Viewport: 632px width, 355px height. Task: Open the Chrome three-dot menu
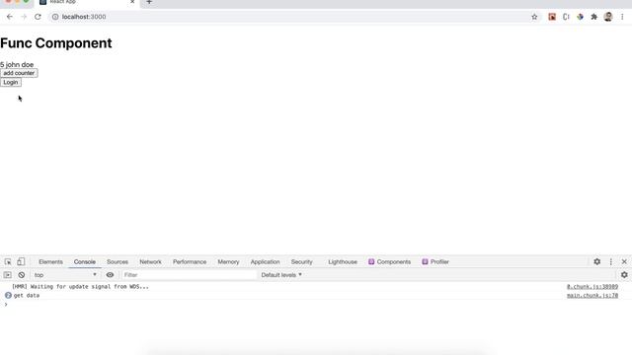pyautogui.click(x=622, y=17)
